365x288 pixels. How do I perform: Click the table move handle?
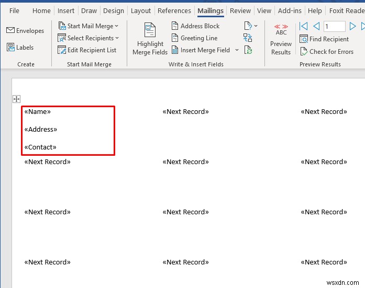[16, 99]
